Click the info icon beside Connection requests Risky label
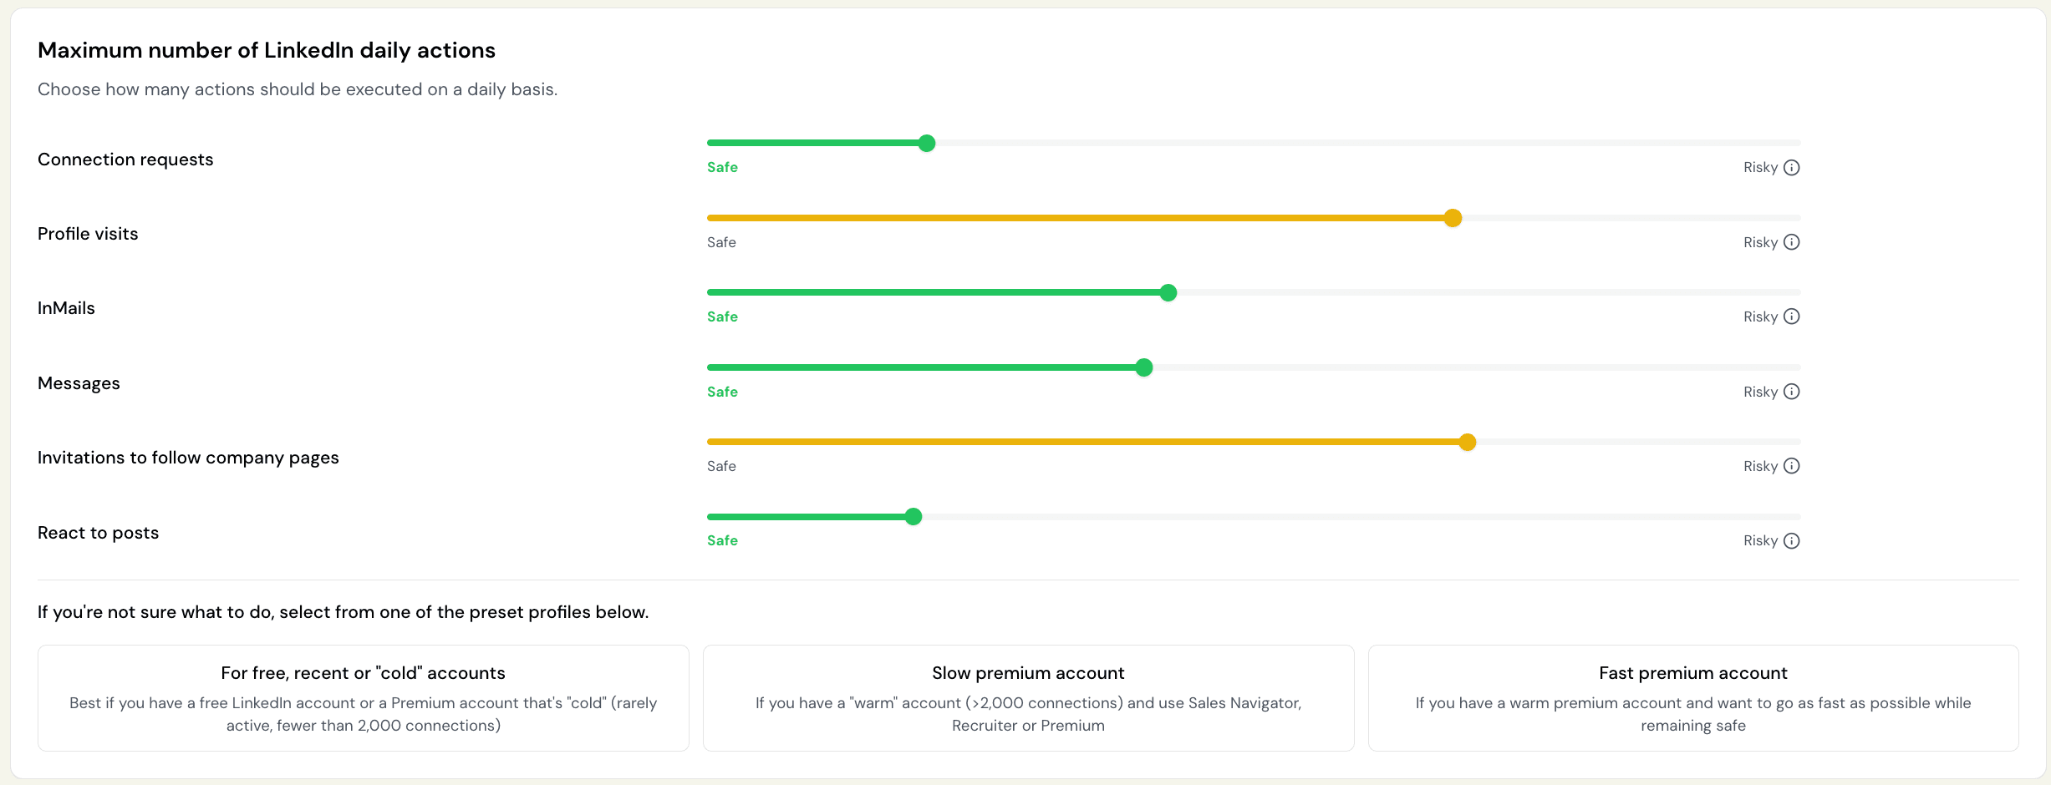 1791,167
